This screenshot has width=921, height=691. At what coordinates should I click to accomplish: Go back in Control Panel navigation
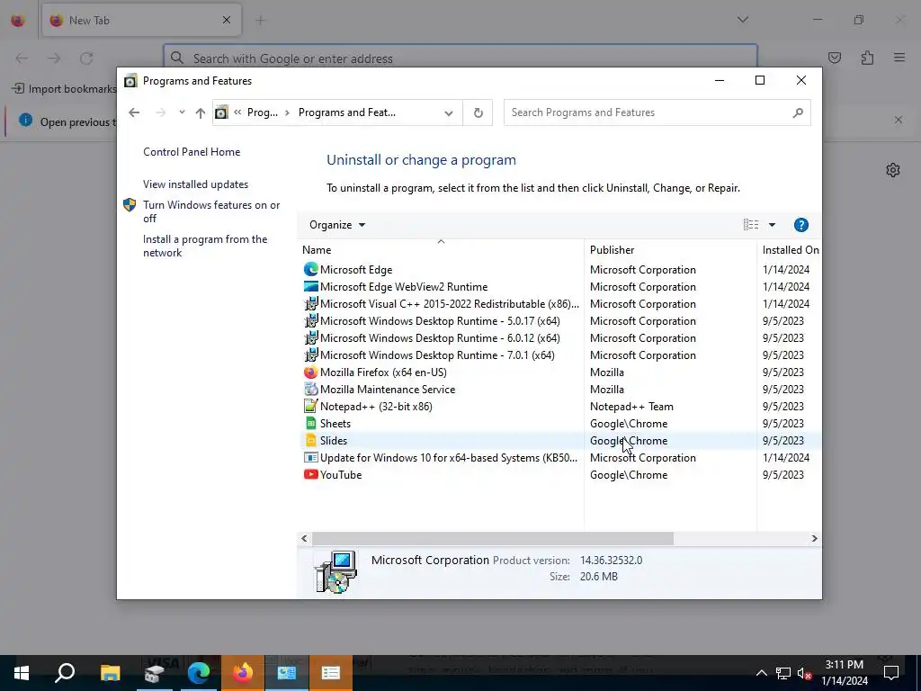click(x=134, y=112)
